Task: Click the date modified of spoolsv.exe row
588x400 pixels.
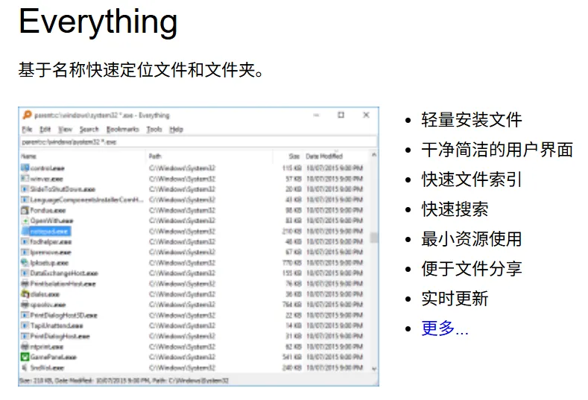Action: click(335, 305)
